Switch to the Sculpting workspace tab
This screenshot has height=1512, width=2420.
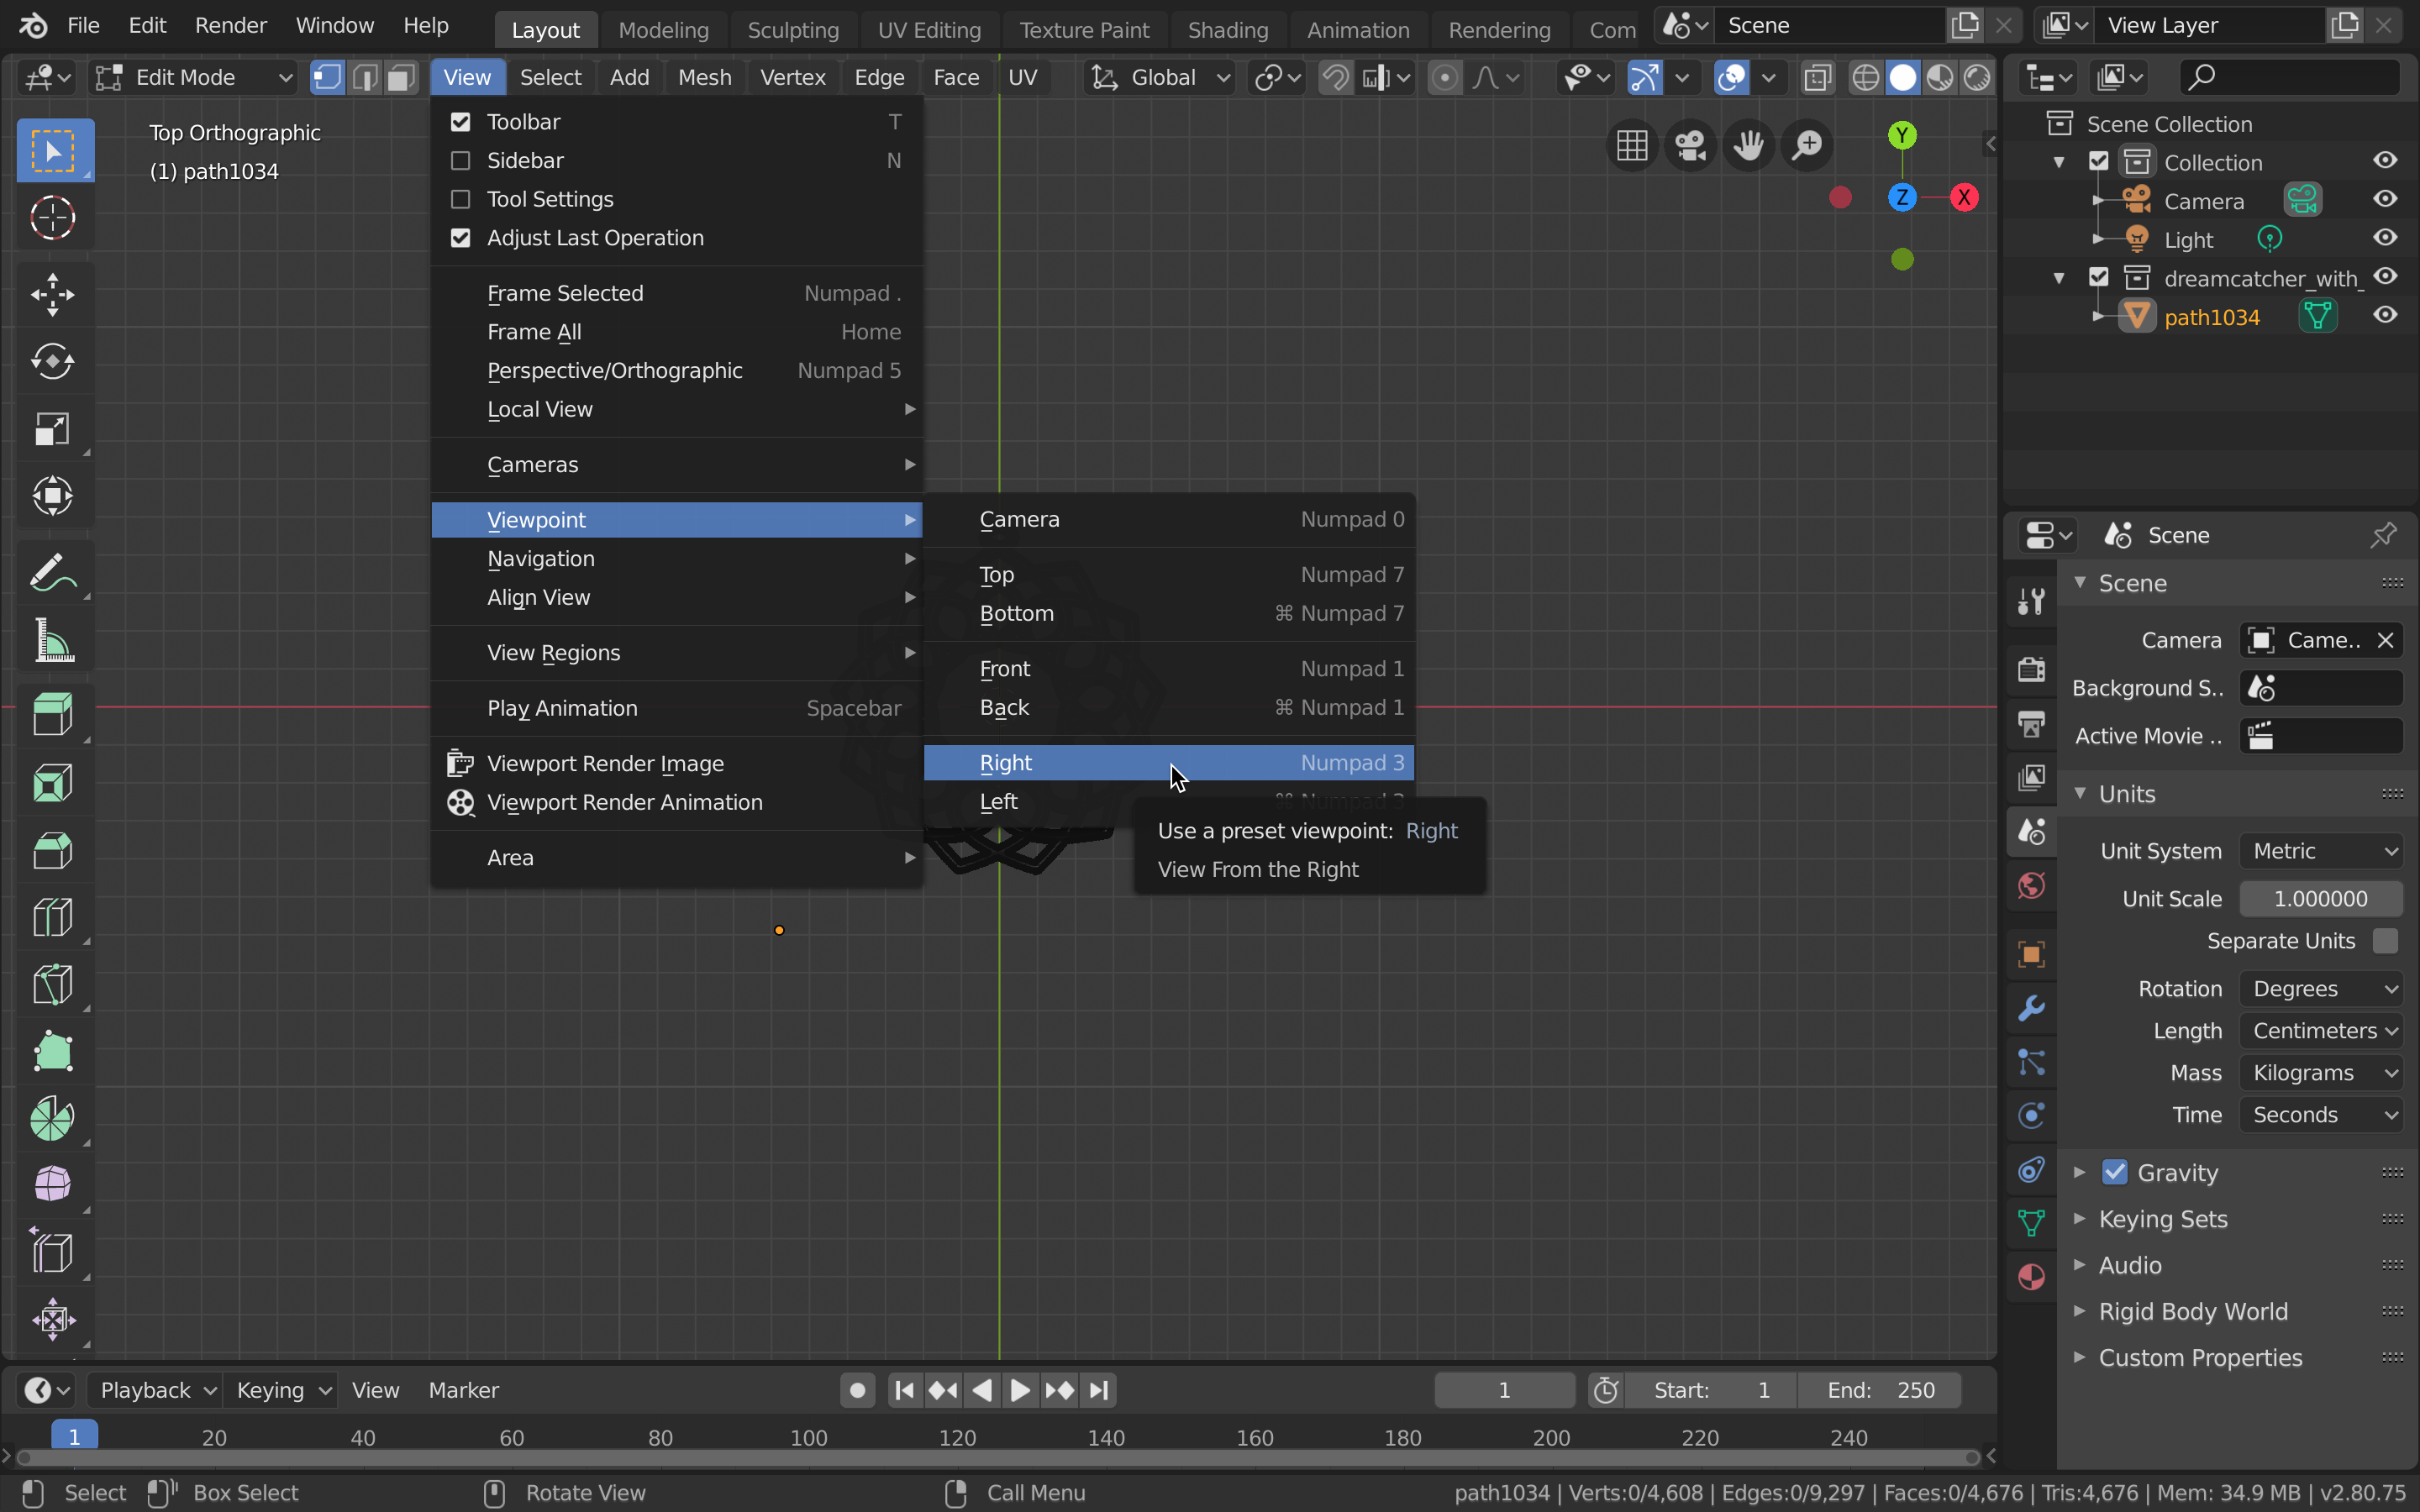(793, 30)
